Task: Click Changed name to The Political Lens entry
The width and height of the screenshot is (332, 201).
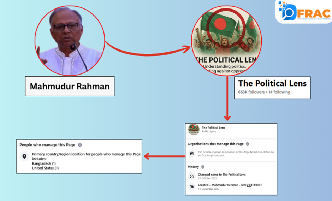Action: coord(222,175)
